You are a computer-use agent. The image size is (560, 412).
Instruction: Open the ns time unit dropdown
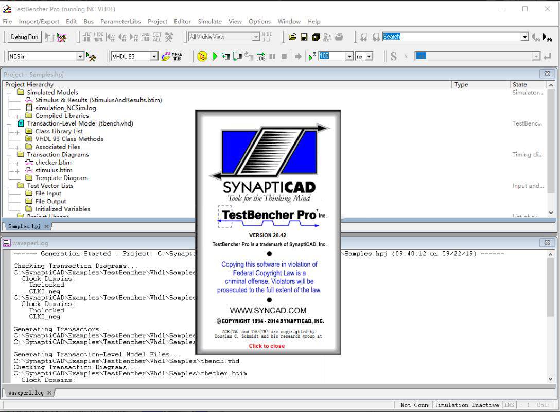[369, 56]
